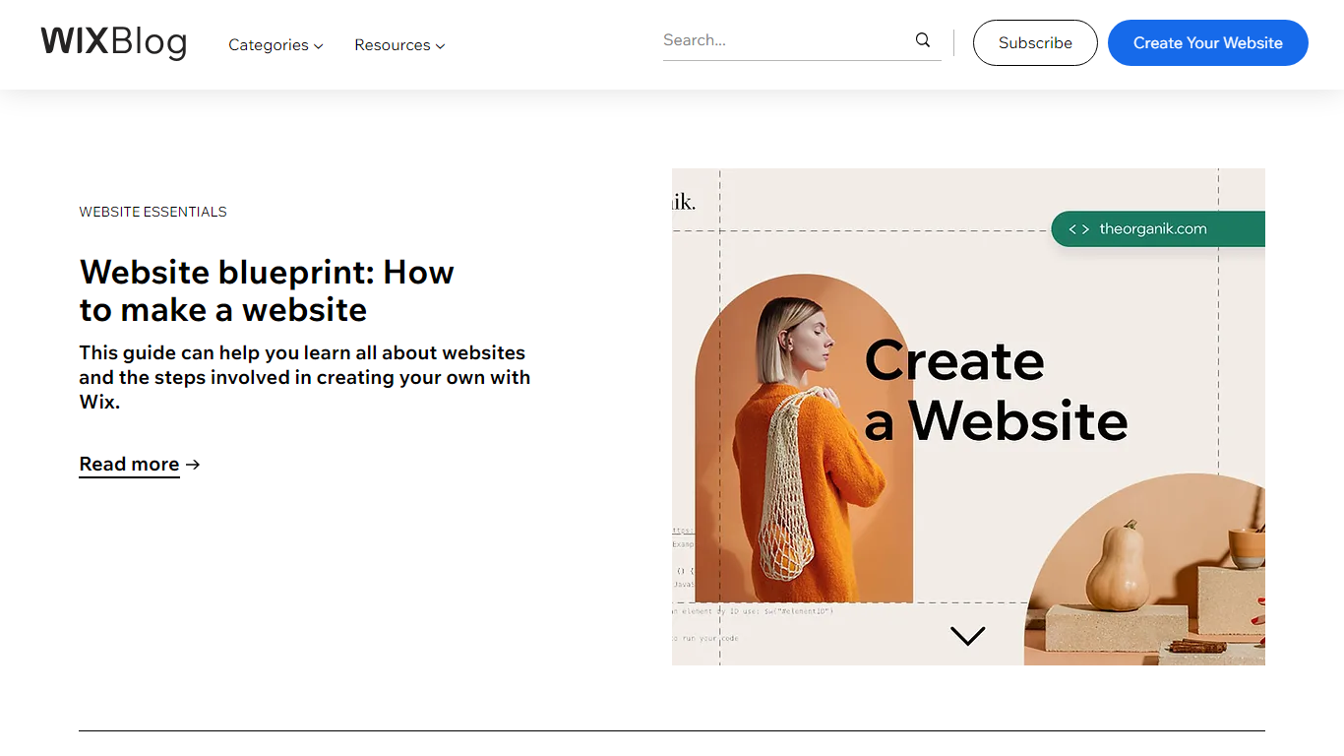Click the code brackets icon beside theorganik.com

pos(1078,229)
